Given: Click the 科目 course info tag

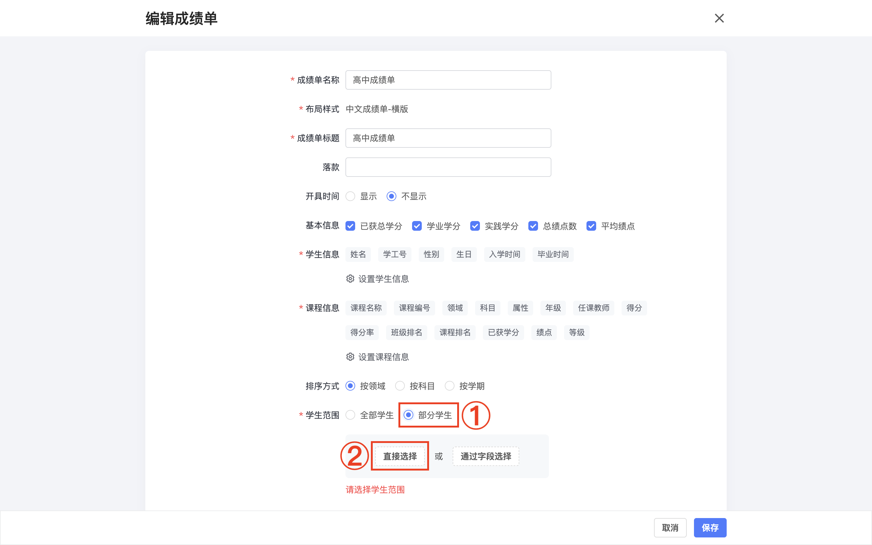Looking at the screenshot, I should coord(487,308).
